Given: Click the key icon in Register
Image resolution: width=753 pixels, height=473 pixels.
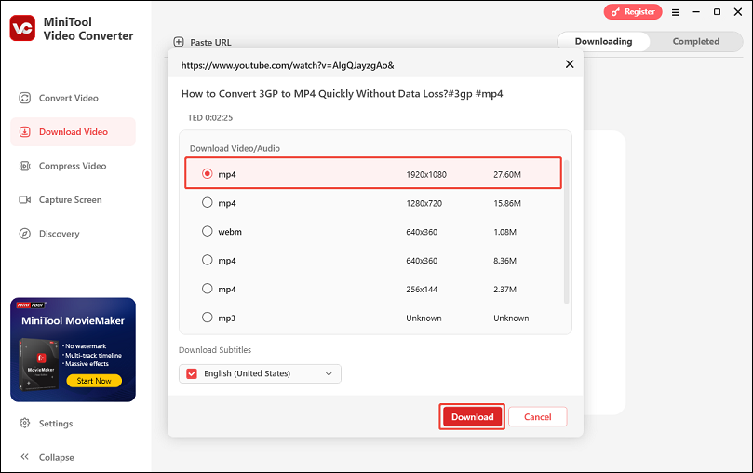Looking at the screenshot, I should click(615, 12).
